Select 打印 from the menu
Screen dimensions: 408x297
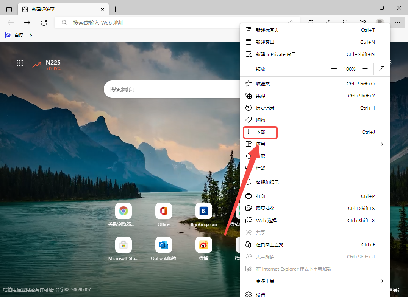click(x=315, y=196)
